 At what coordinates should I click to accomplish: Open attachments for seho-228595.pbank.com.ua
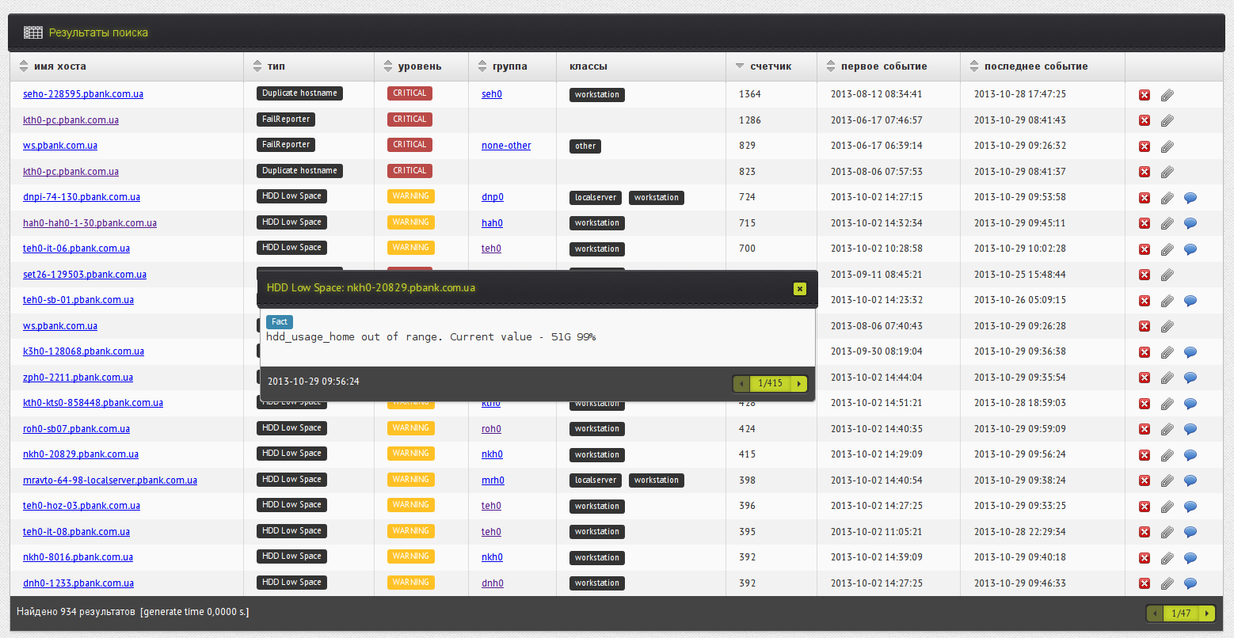[x=1167, y=95]
